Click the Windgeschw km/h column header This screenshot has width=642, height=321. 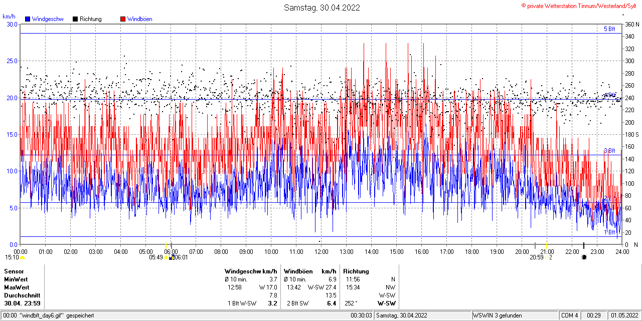[x=251, y=271]
